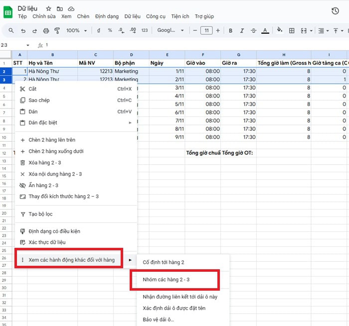Toggle strikethrough formatting
Viewport: 349px width, 326px height.
tap(253, 31)
